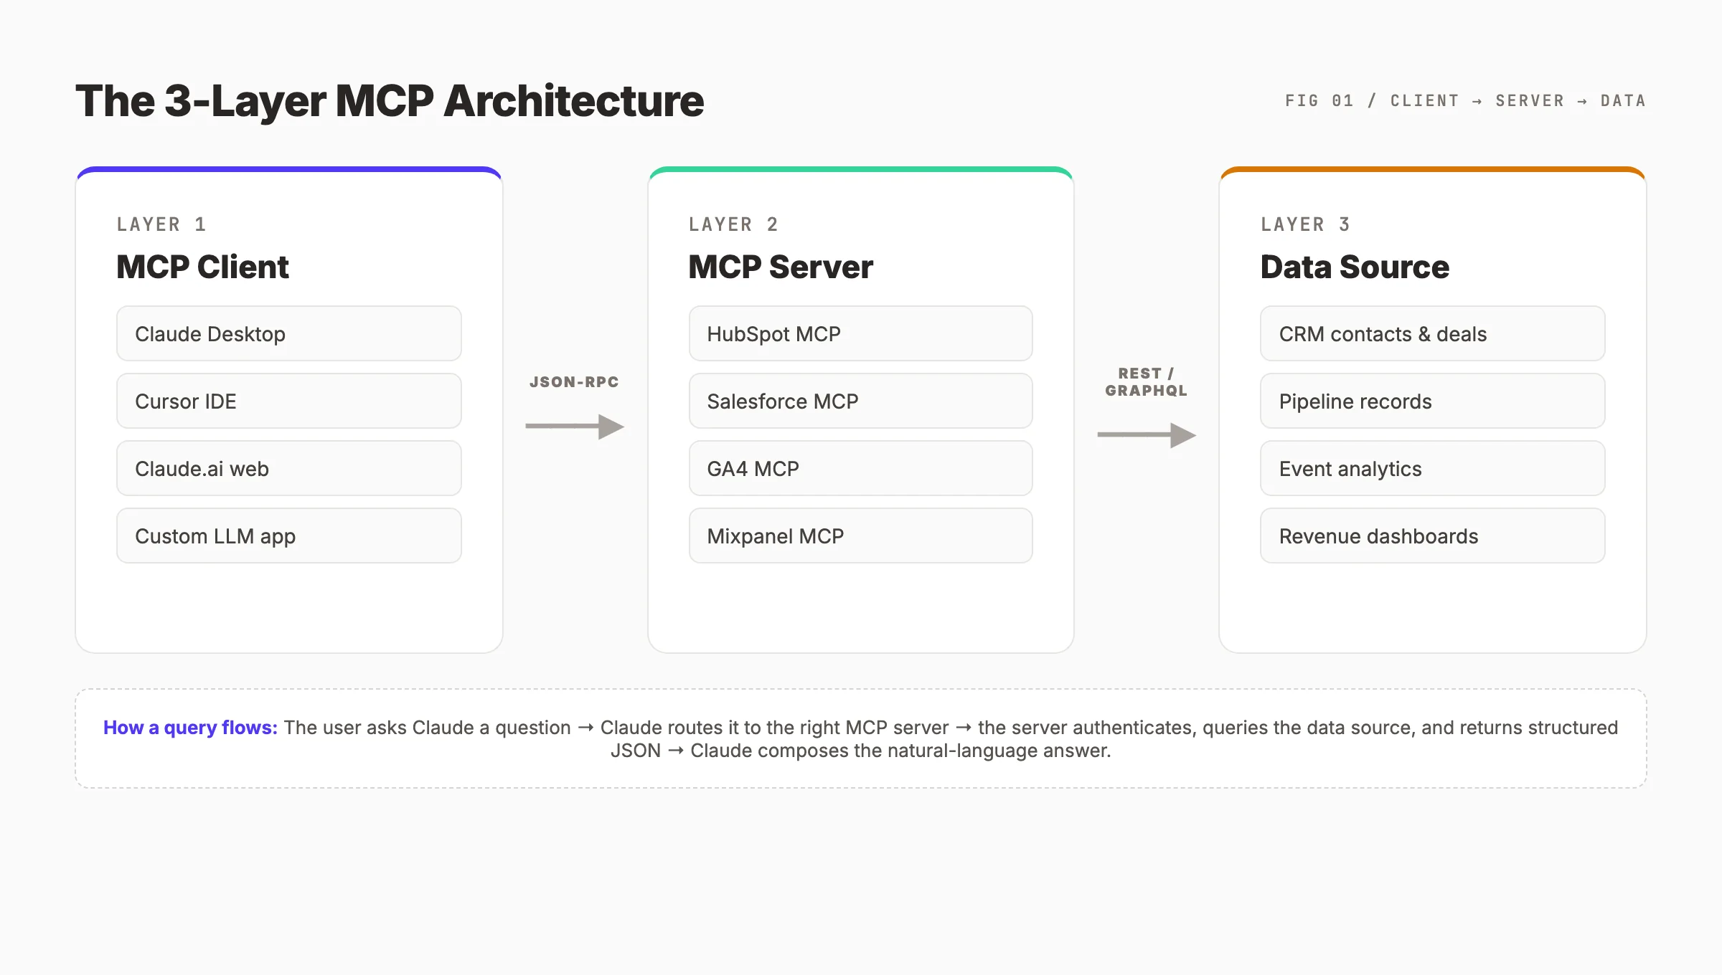Click the LAYER 1 label

coord(161,224)
